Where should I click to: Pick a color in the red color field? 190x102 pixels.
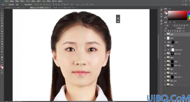[177, 16]
